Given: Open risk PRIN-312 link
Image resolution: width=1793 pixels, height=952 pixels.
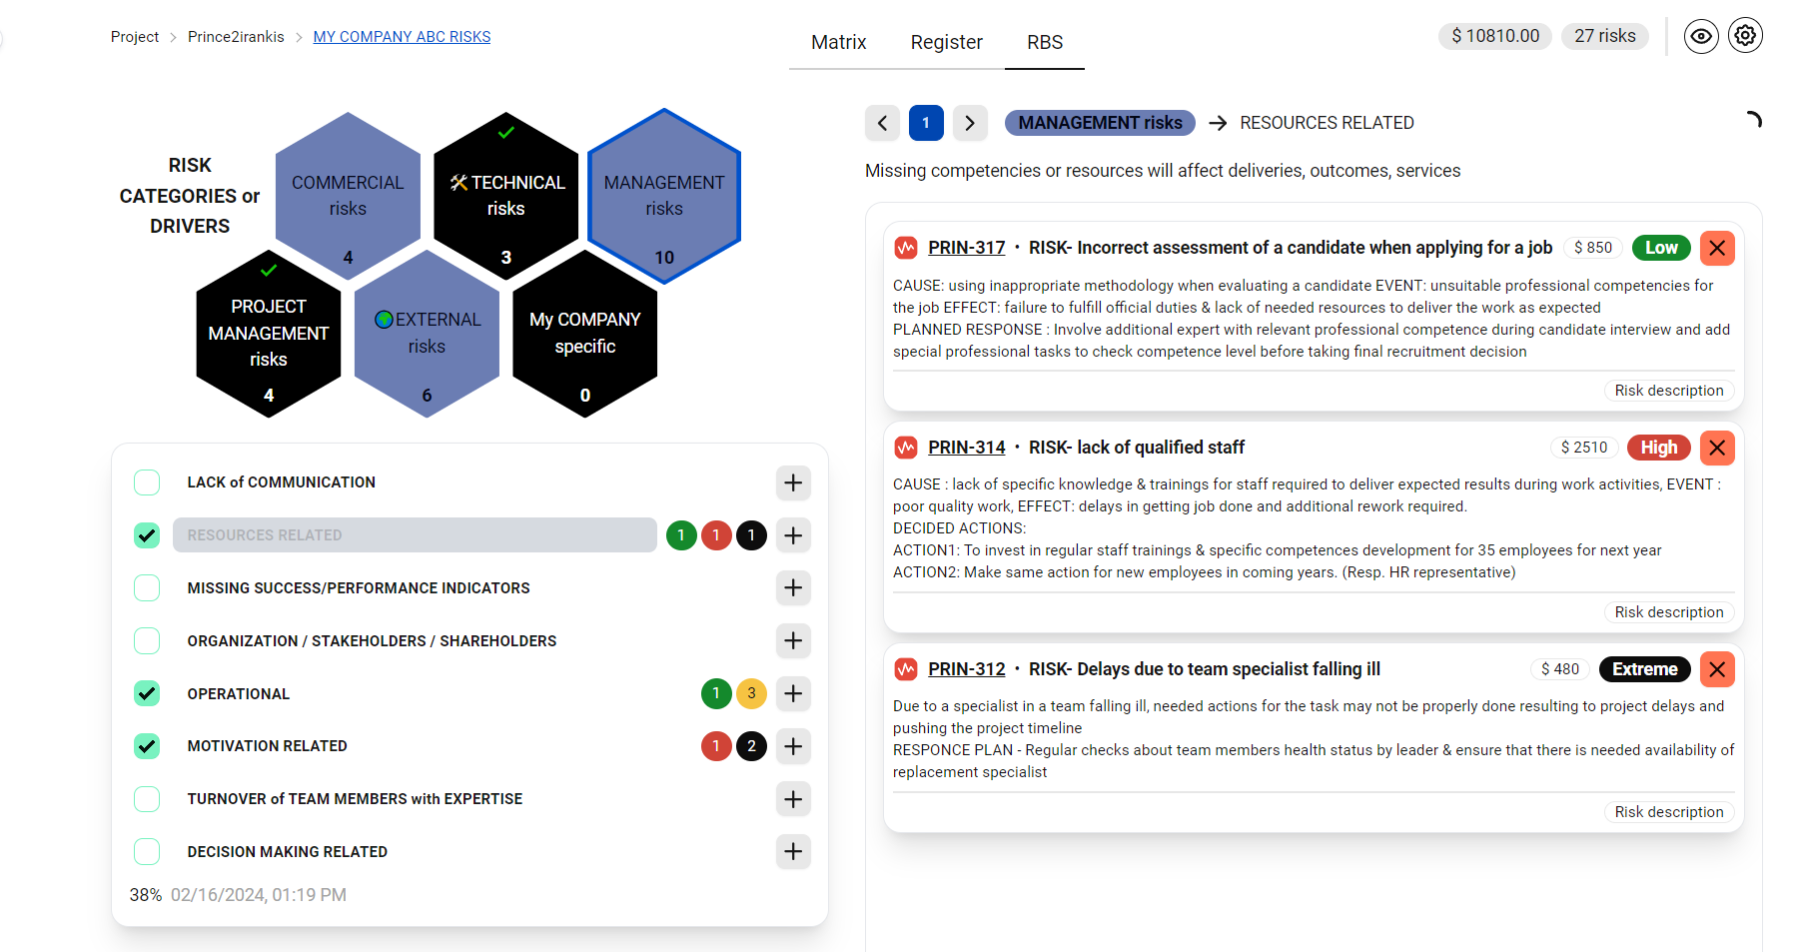Looking at the screenshot, I should pyautogui.click(x=966, y=669).
